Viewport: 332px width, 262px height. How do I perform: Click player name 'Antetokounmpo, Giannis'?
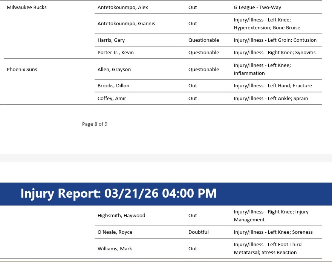click(x=126, y=23)
